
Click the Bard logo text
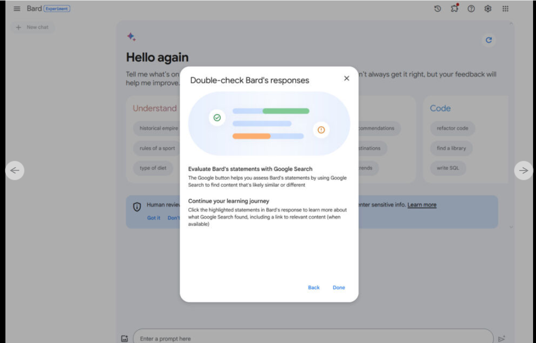34,8
